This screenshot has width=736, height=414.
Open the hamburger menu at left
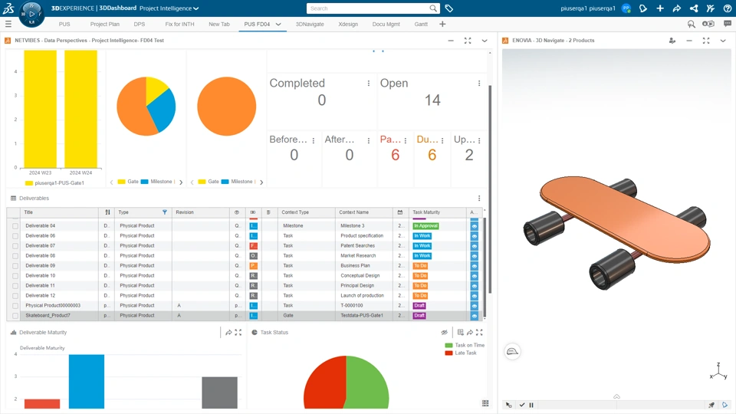coord(8,24)
